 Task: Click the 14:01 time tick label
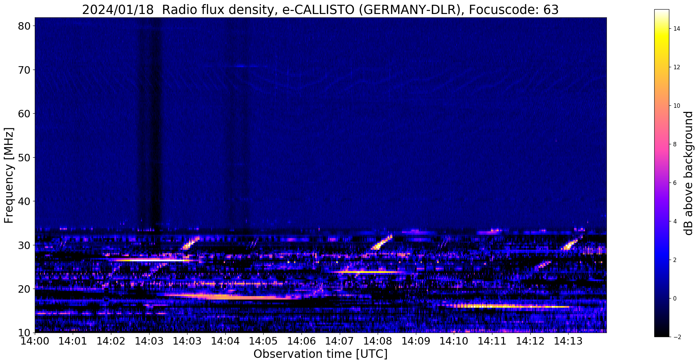[x=73, y=341]
